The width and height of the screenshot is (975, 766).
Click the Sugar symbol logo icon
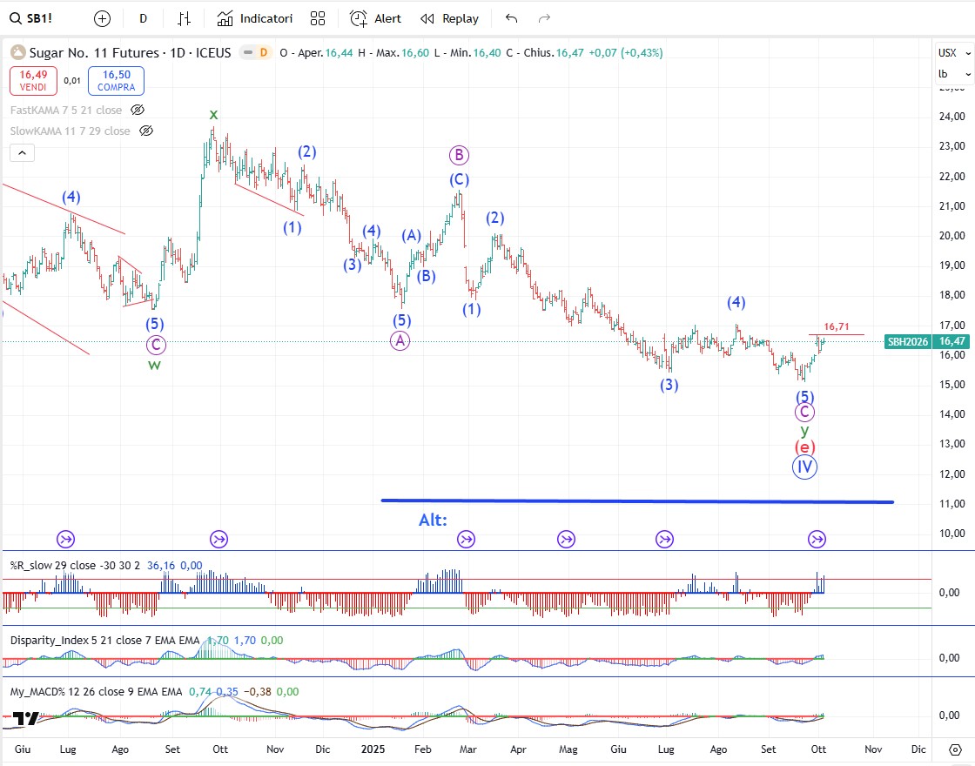click(x=18, y=53)
